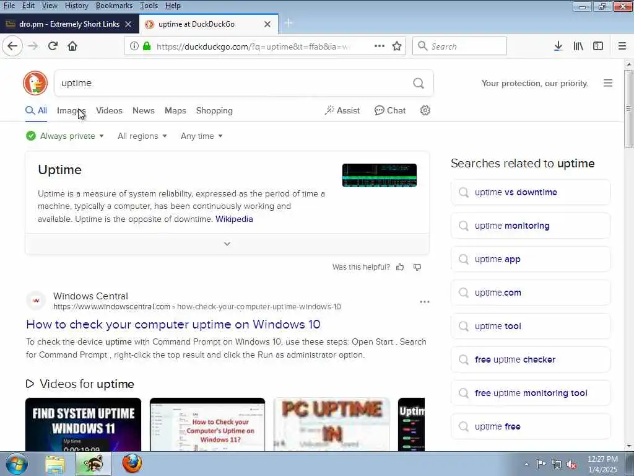Open the Assist feature
Image resolution: width=634 pixels, height=476 pixels.
tap(342, 110)
